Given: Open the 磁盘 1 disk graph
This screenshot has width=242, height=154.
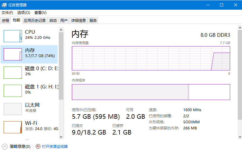Looking at the screenshot, I should pyautogui.click(x=13, y=91).
